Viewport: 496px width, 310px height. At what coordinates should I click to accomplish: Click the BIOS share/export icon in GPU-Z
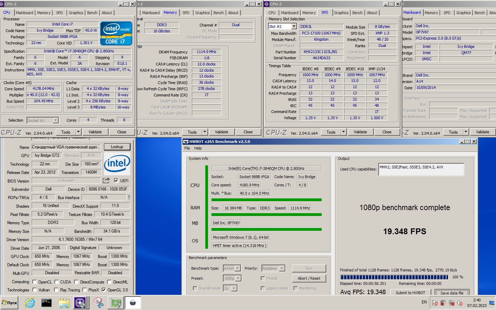click(106, 180)
